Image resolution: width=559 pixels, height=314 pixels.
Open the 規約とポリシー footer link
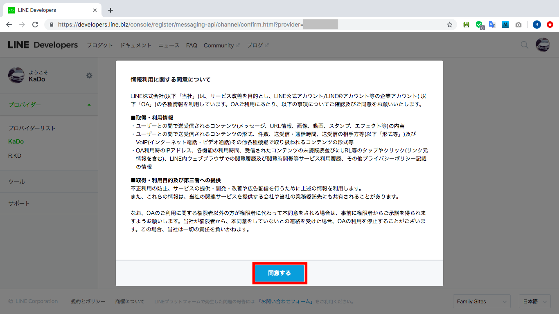pyautogui.click(x=88, y=301)
